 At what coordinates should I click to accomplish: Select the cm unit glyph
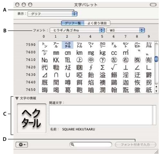[68, 53]
